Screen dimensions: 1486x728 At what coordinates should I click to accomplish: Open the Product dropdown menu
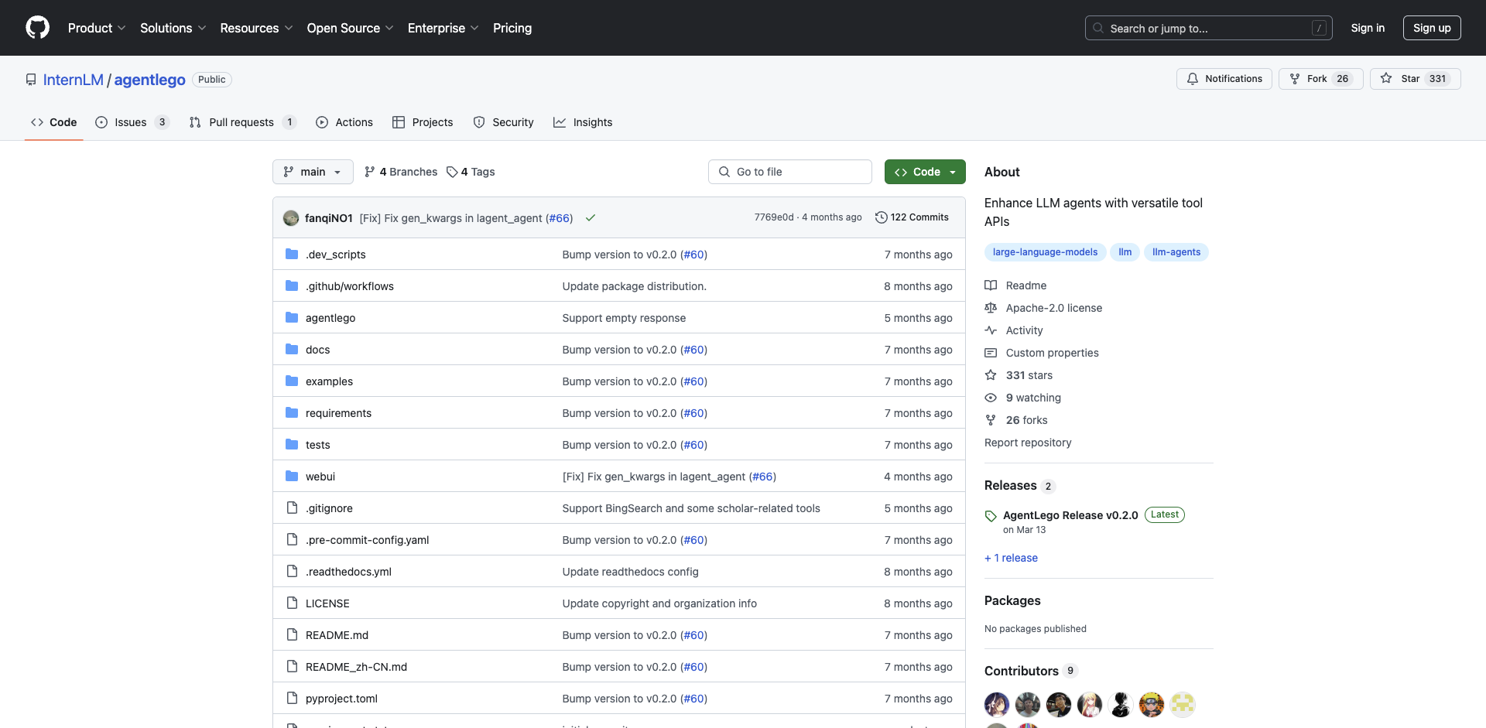click(97, 28)
